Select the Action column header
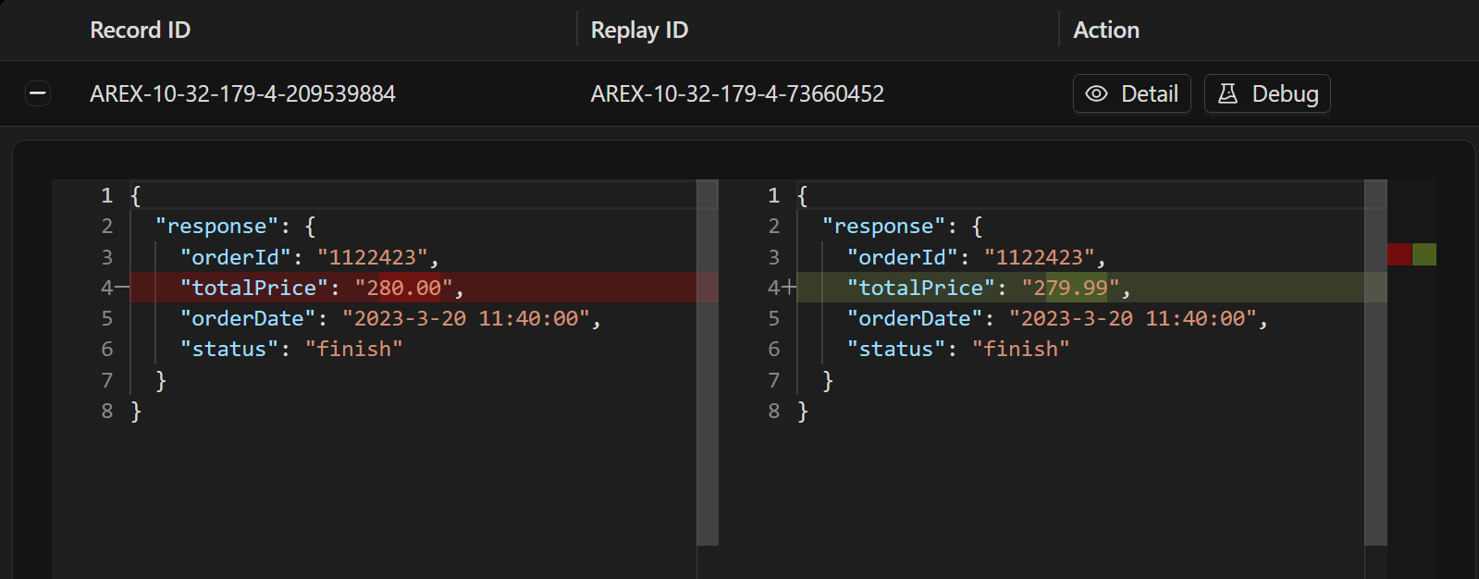This screenshot has width=1479, height=579. pos(1106,31)
